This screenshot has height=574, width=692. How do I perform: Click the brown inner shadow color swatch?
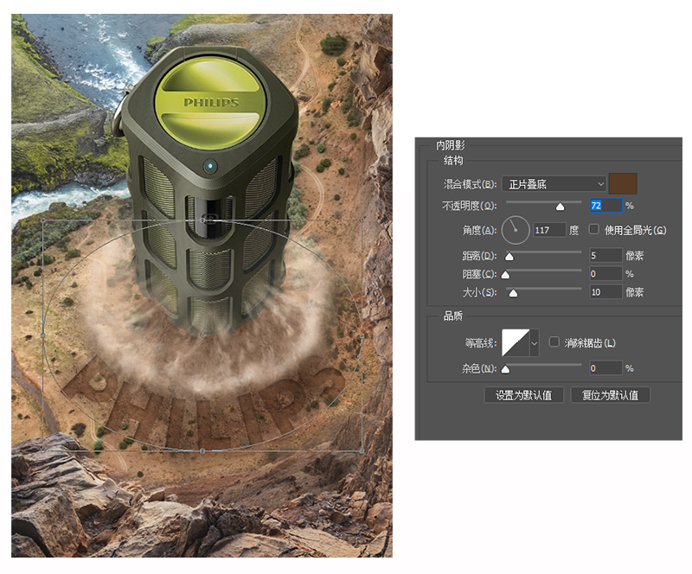coord(623,184)
